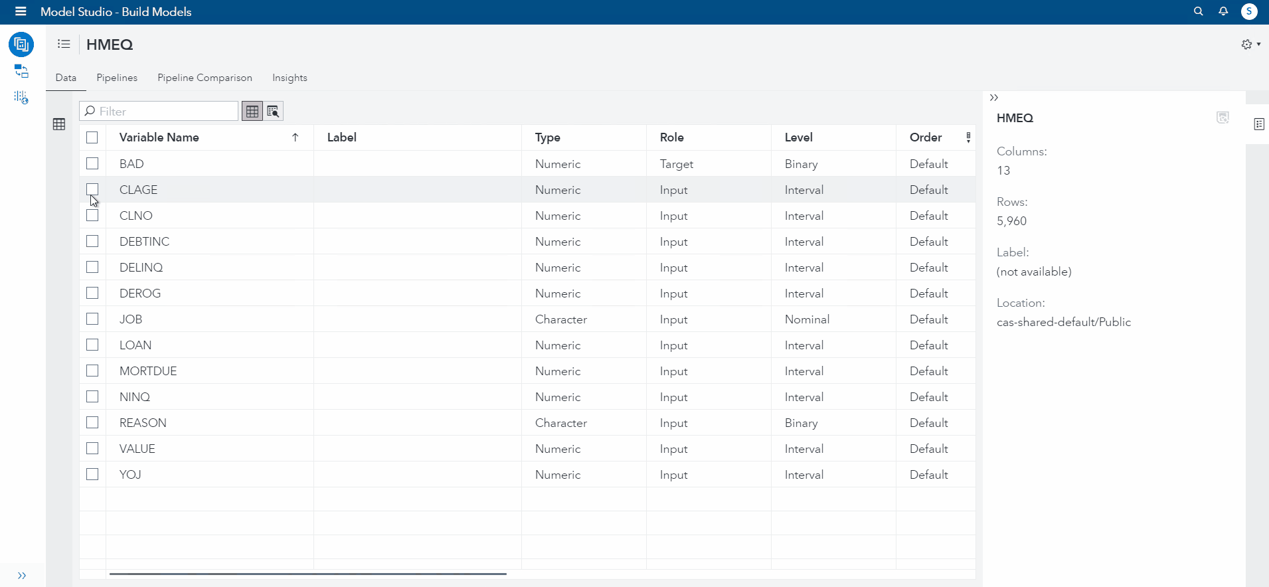Screen dimensions: 1269x587
Task: Click the search magnifier in top bar
Action: coord(1199,11)
